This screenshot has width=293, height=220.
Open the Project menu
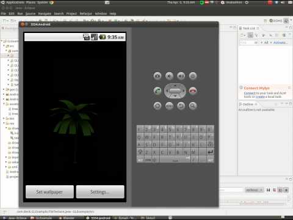pos(71,13)
